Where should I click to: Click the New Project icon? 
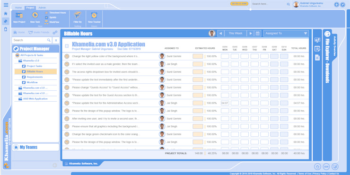[19, 15]
